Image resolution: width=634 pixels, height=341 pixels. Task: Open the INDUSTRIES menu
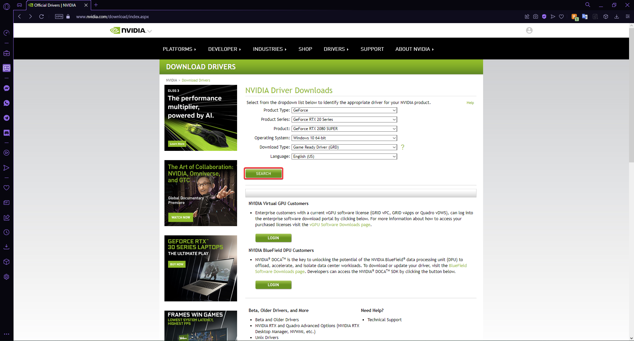(270, 49)
